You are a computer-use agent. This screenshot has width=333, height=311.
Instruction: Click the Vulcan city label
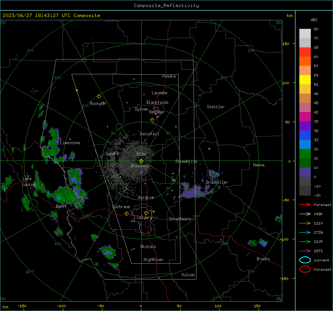[188, 275]
